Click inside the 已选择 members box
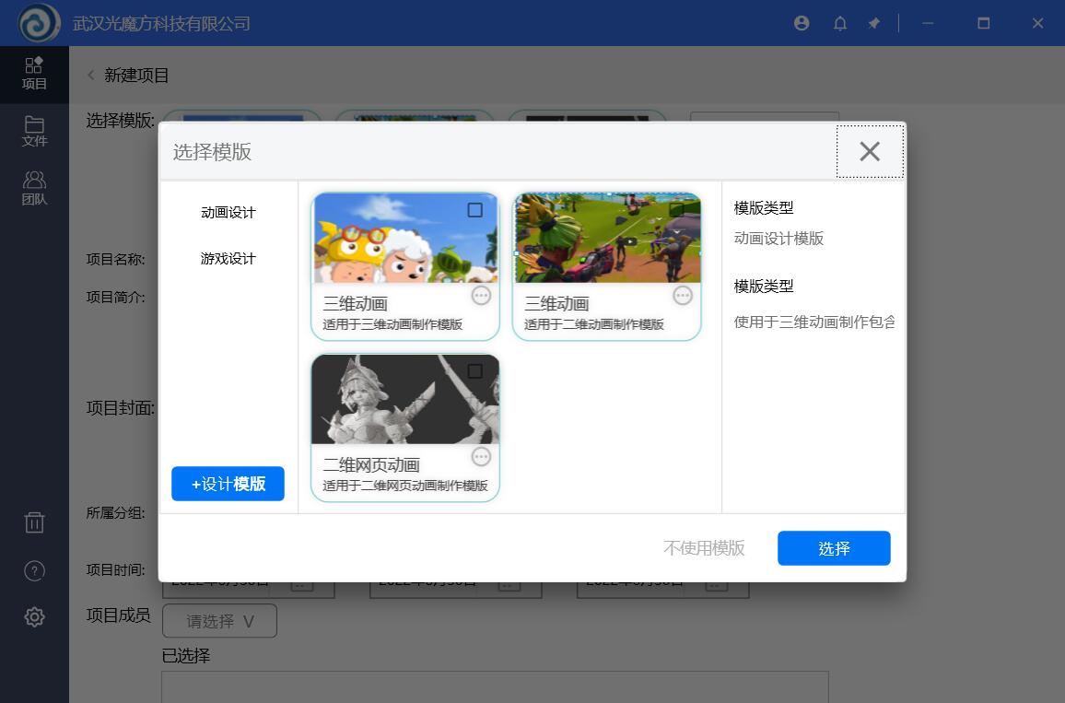Image resolution: width=1065 pixels, height=703 pixels. [495, 686]
